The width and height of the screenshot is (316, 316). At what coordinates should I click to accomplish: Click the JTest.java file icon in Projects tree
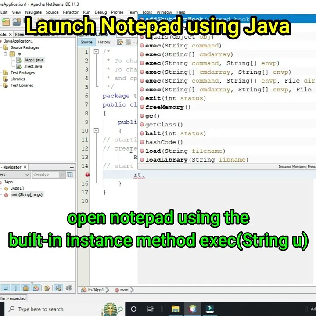click(19, 66)
